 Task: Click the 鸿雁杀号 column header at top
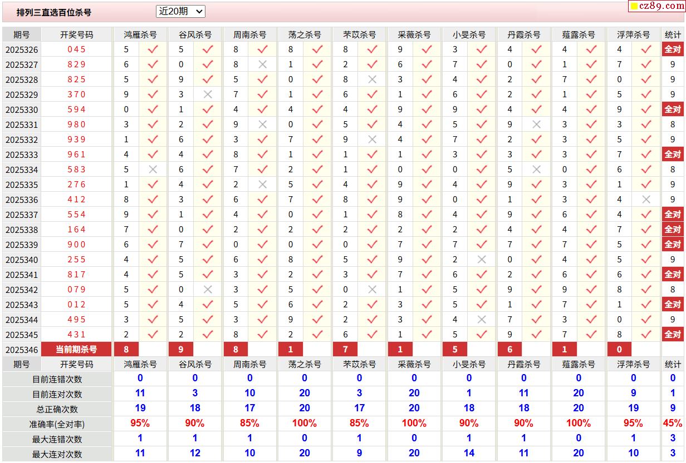140,34
